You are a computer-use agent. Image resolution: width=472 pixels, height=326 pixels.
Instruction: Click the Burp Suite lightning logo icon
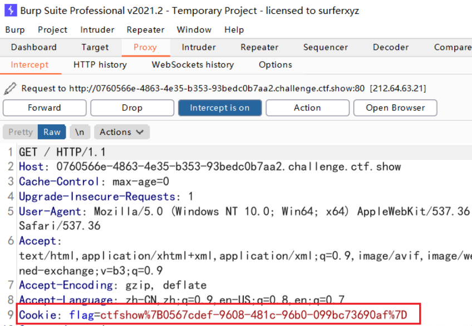pos(11,11)
